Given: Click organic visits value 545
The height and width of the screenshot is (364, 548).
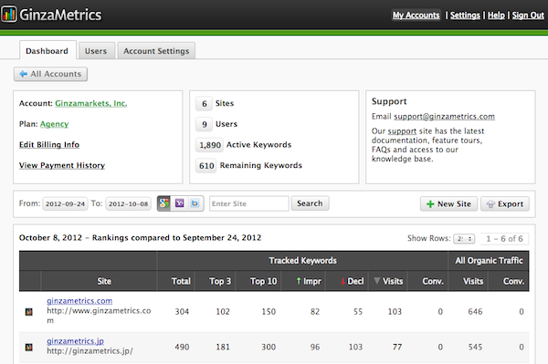Looking at the screenshot, I should pyautogui.click(x=475, y=347).
